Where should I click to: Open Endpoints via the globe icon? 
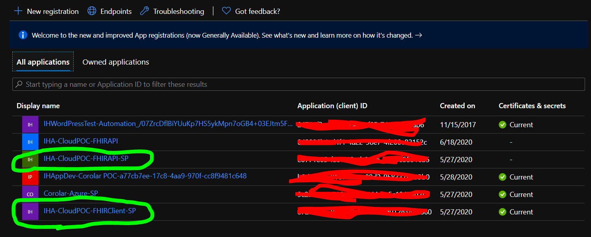click(x=91, y=11)
